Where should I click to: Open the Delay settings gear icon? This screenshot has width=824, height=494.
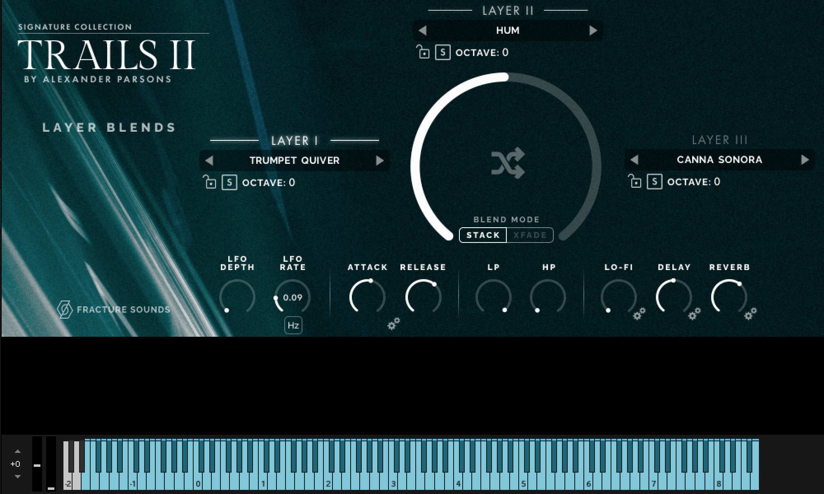point(695,314)
